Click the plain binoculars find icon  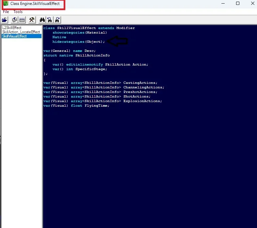(x=42, y=20)
